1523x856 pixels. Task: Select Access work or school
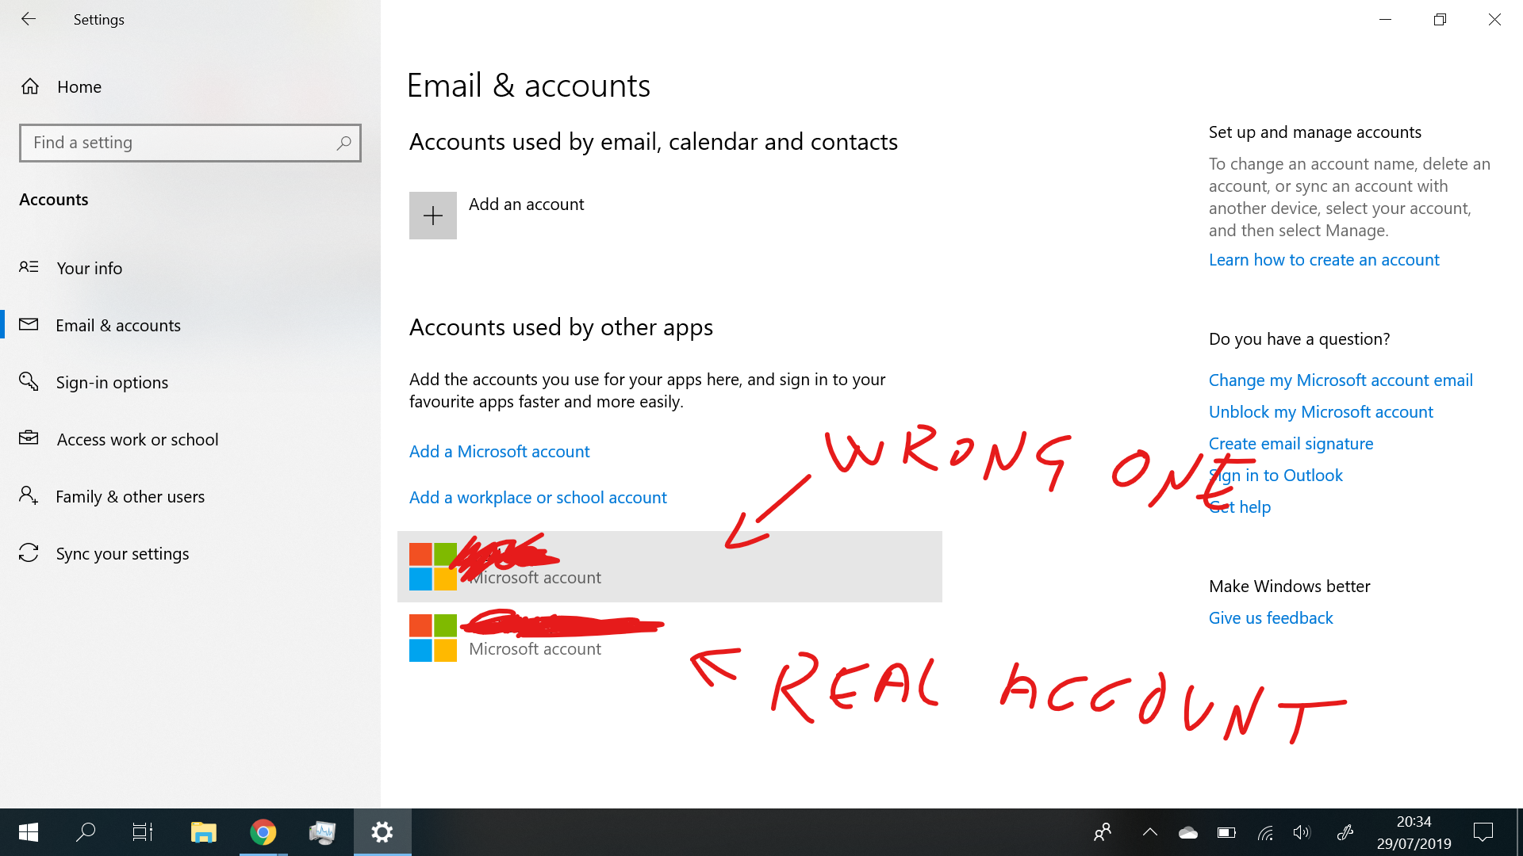pos(137,439)
